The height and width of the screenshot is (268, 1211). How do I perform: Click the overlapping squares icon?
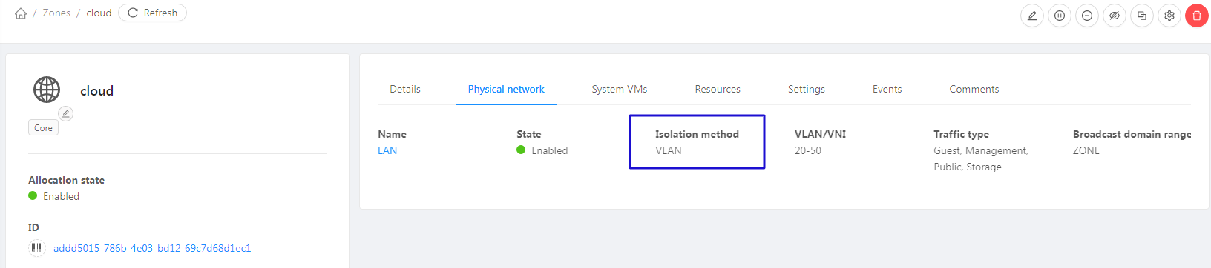(x=1142, y=16)
